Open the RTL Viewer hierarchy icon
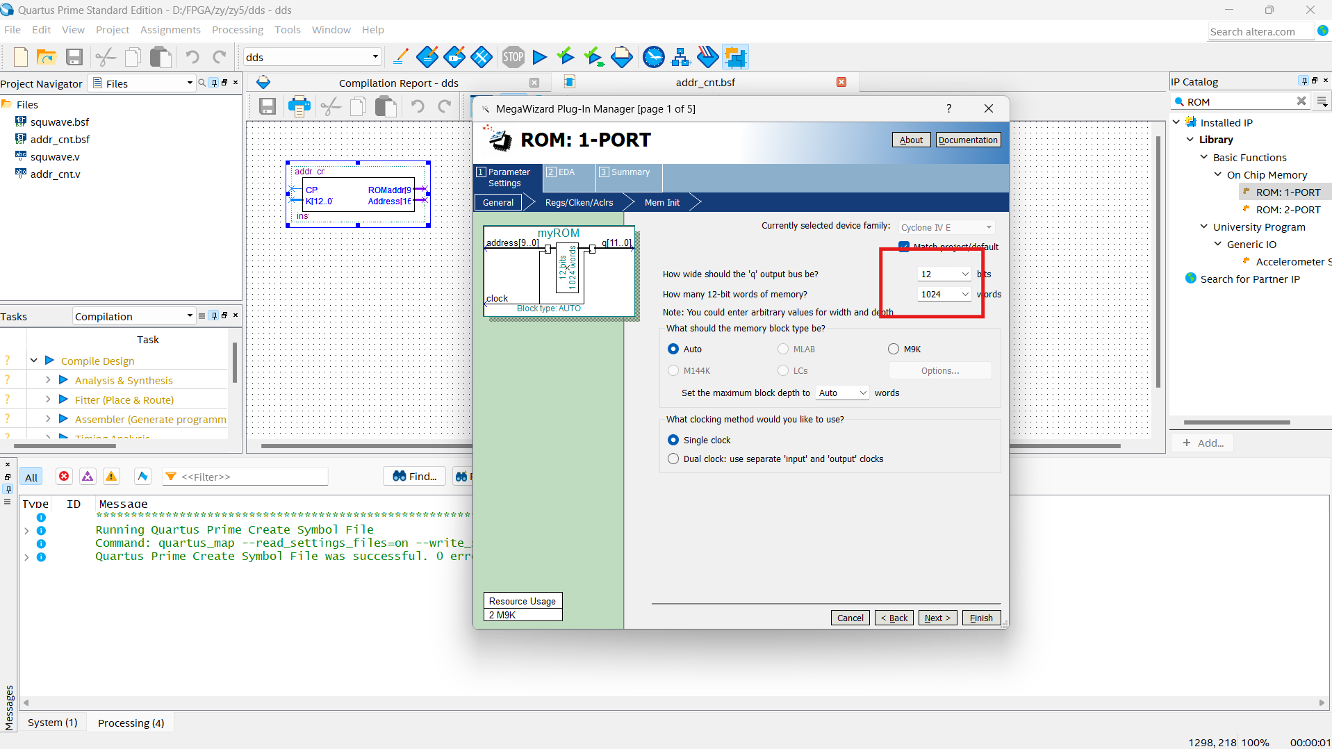The image size is (1332, 749). click(680, 57)
